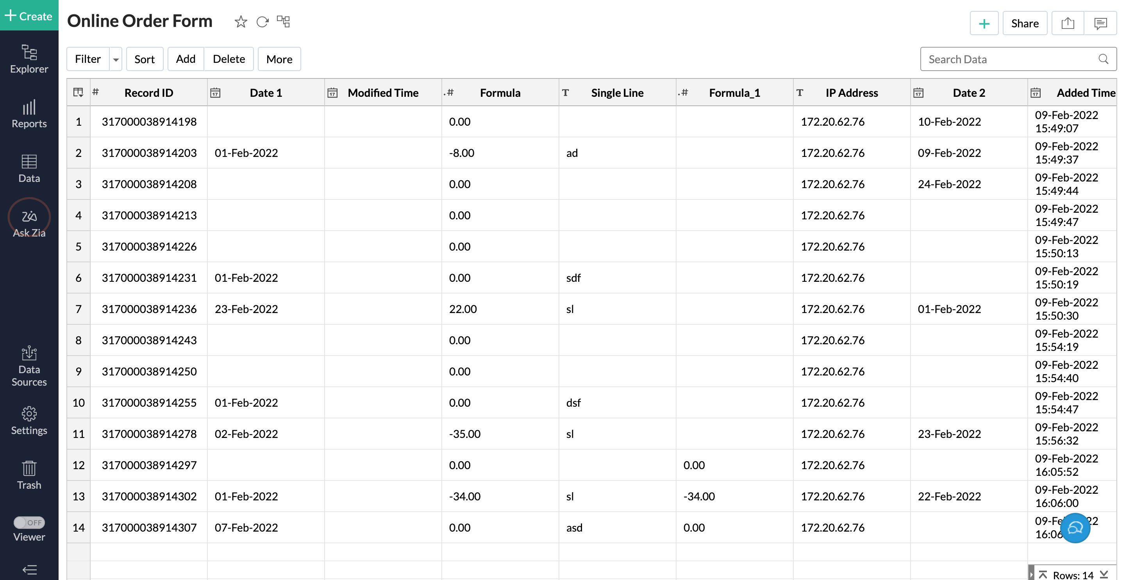The width and height of the screenshot is (1125, 580).
Task: Go to Reports in sidebar
Action: point(29,114)
